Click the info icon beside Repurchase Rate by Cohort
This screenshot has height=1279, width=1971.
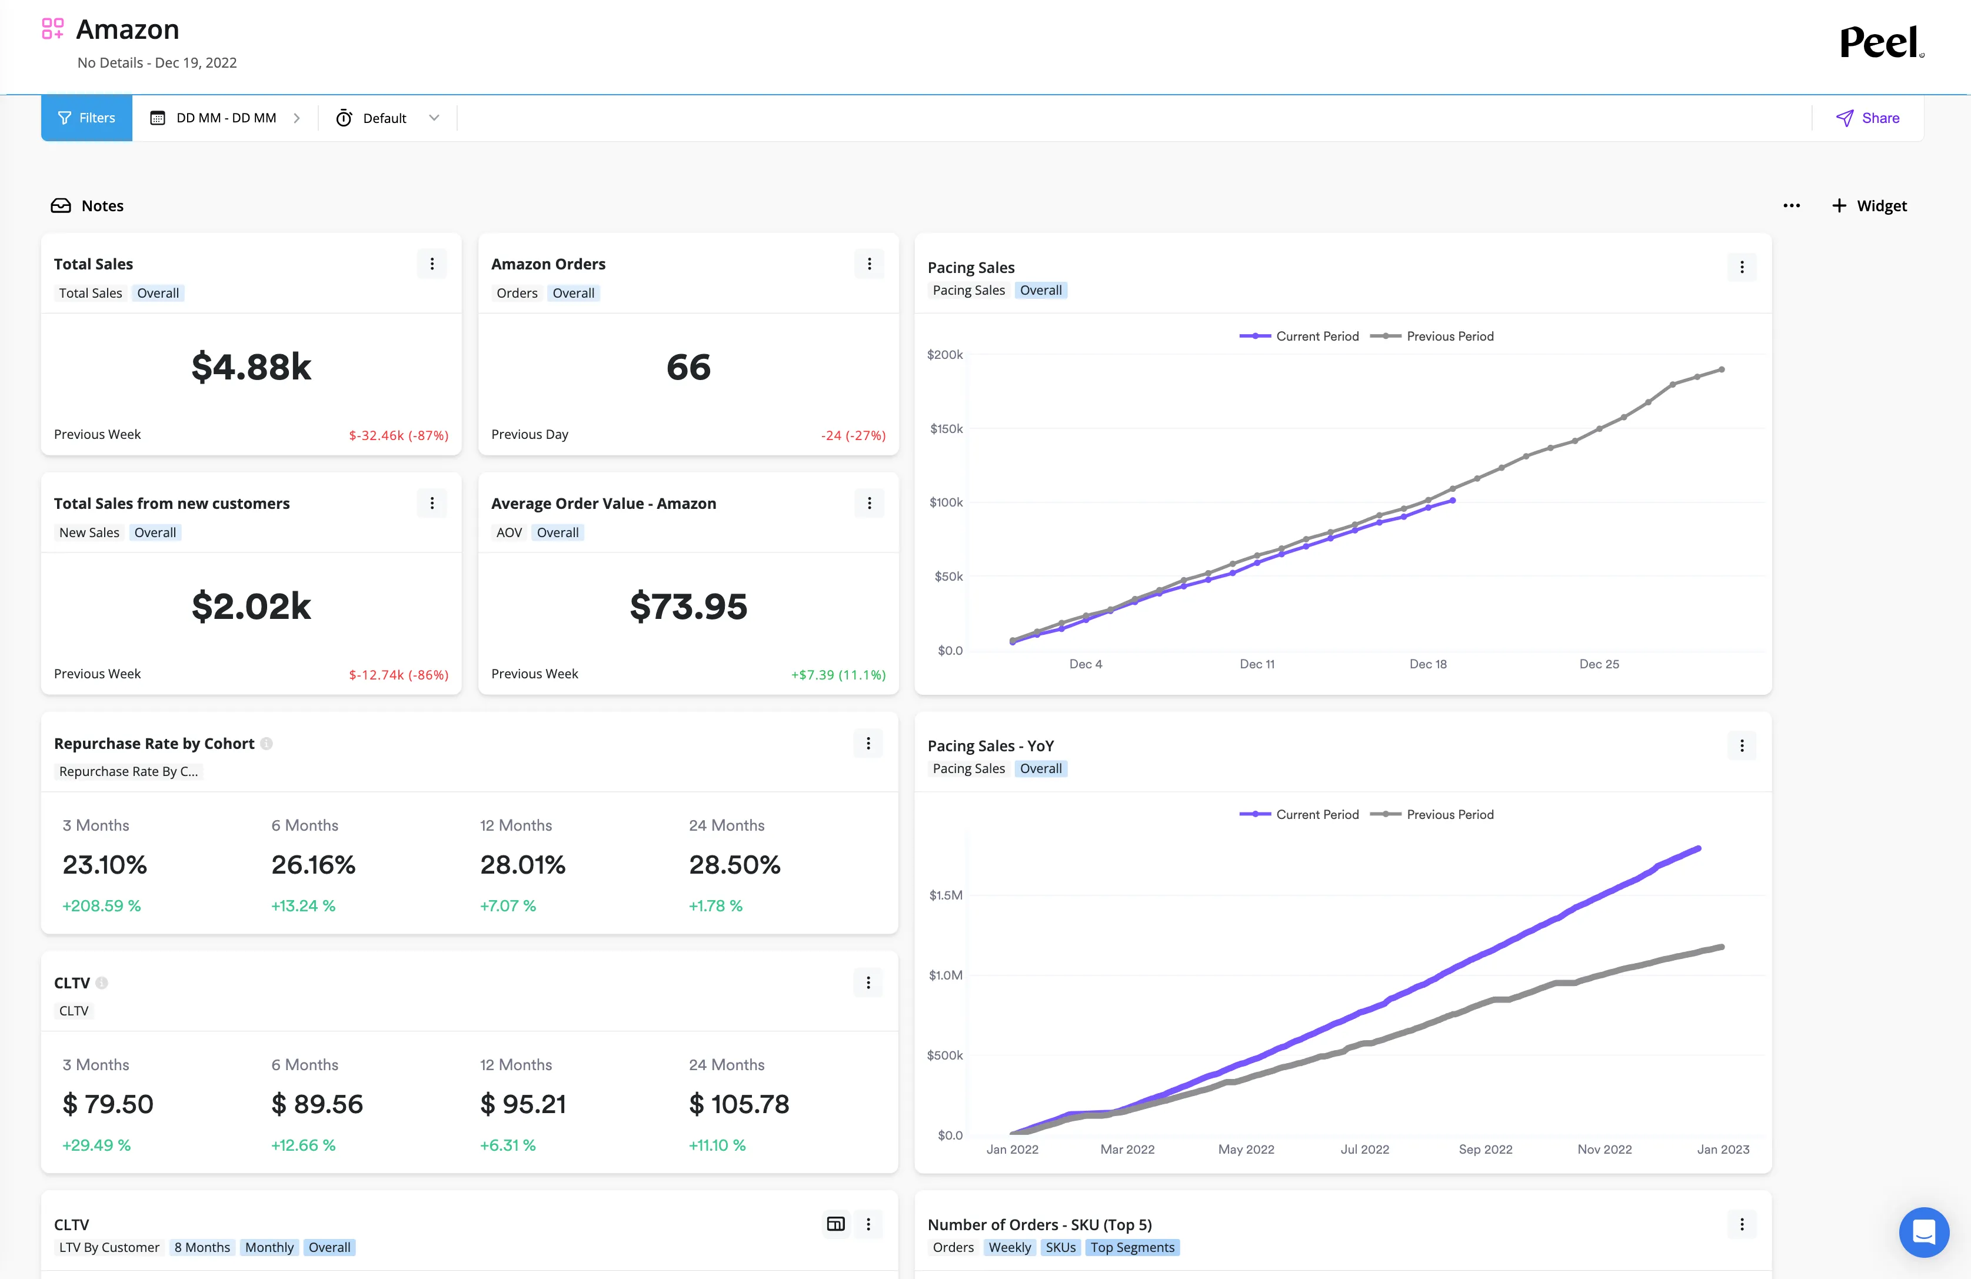[x=267, y=744]
